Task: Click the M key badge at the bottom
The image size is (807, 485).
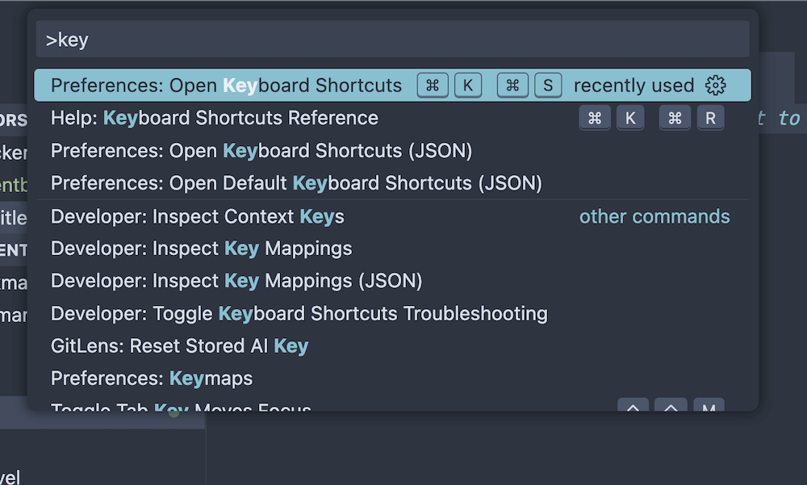Action: 709,409
